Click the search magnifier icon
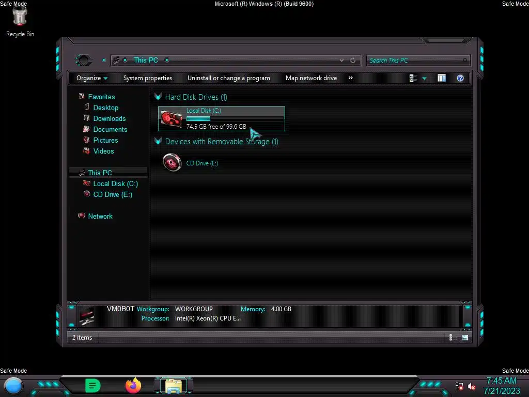 pyautogui.click(x=465, y=60)
